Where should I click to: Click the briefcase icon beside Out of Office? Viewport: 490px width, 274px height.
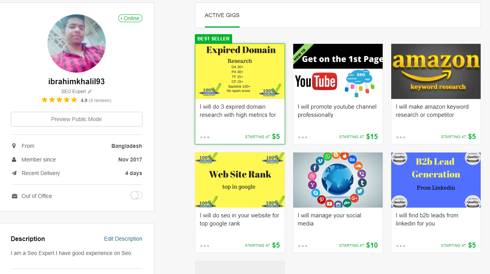pyautogui.click(x=14, y=196)
